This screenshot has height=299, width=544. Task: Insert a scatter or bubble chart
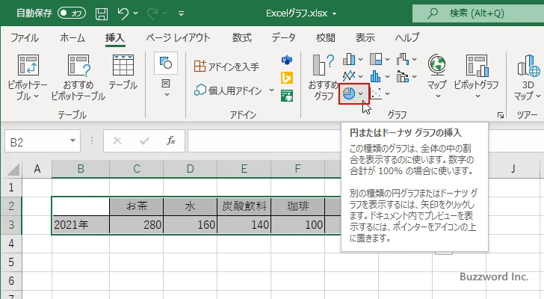[376, 93]
